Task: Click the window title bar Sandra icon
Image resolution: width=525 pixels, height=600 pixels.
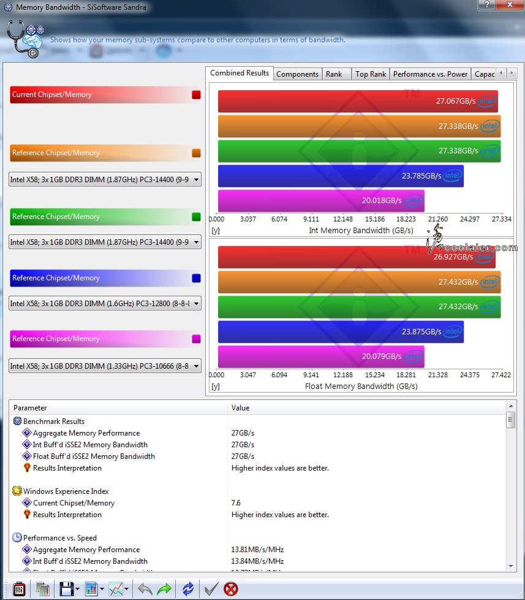Action: (7, 7)
